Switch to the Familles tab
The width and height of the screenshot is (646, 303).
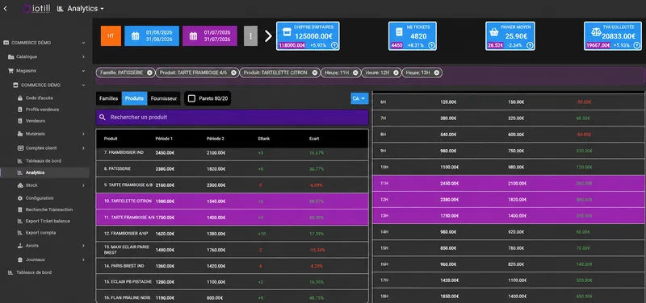tap(109, 98)
